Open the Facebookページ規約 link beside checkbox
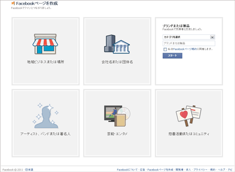This screenshot has height=172, width=235. point(185,49)
